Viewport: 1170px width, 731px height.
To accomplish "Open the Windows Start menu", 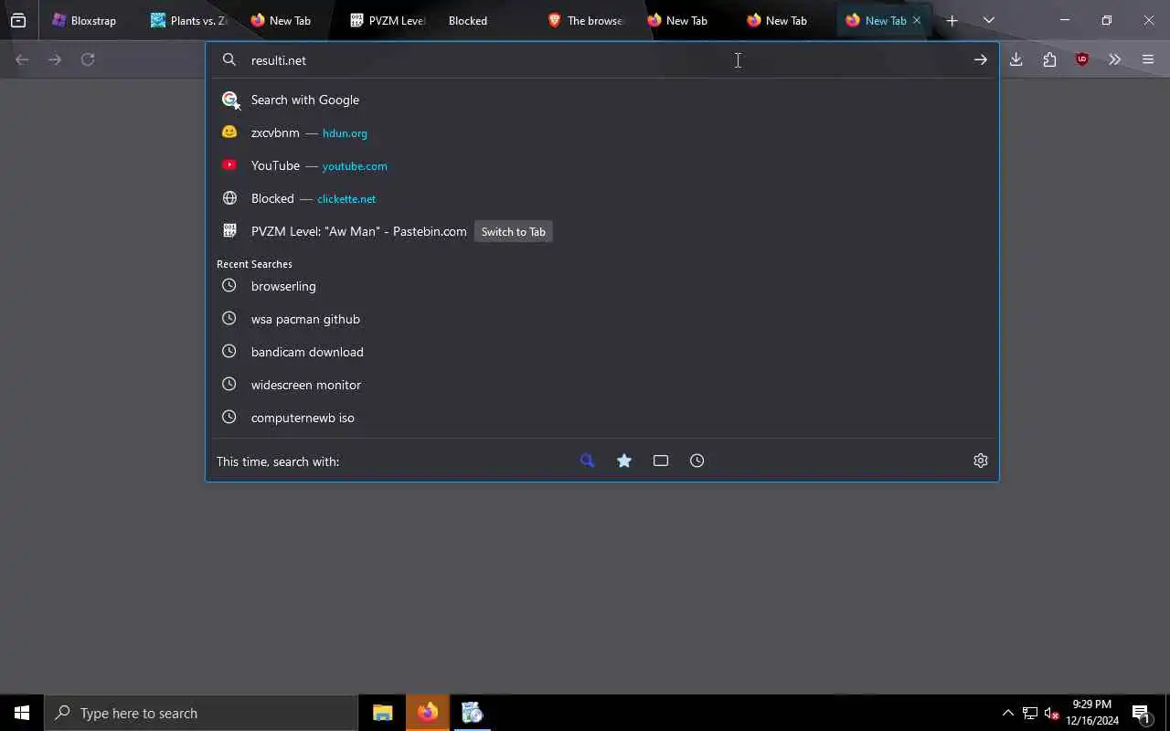I will 22,713.
